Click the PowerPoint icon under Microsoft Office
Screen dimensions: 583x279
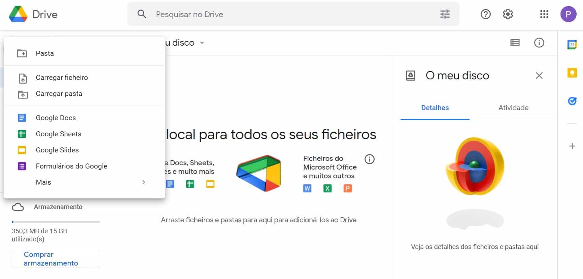[347, 188]
